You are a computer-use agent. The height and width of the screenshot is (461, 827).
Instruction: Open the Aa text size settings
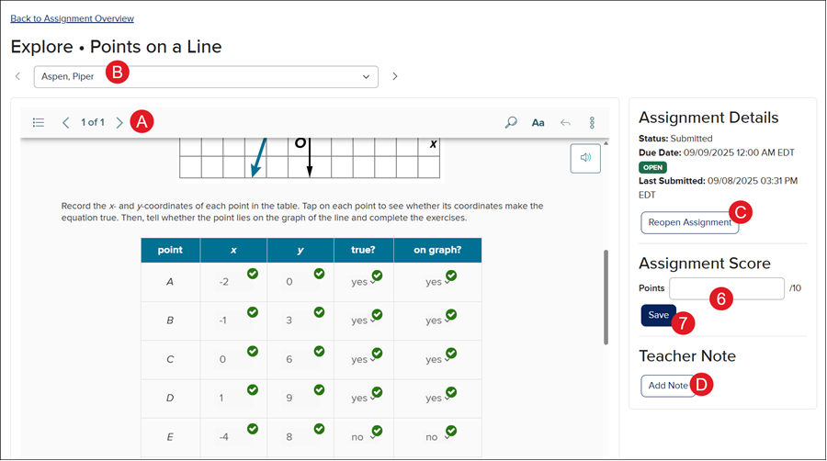[538, 122]
